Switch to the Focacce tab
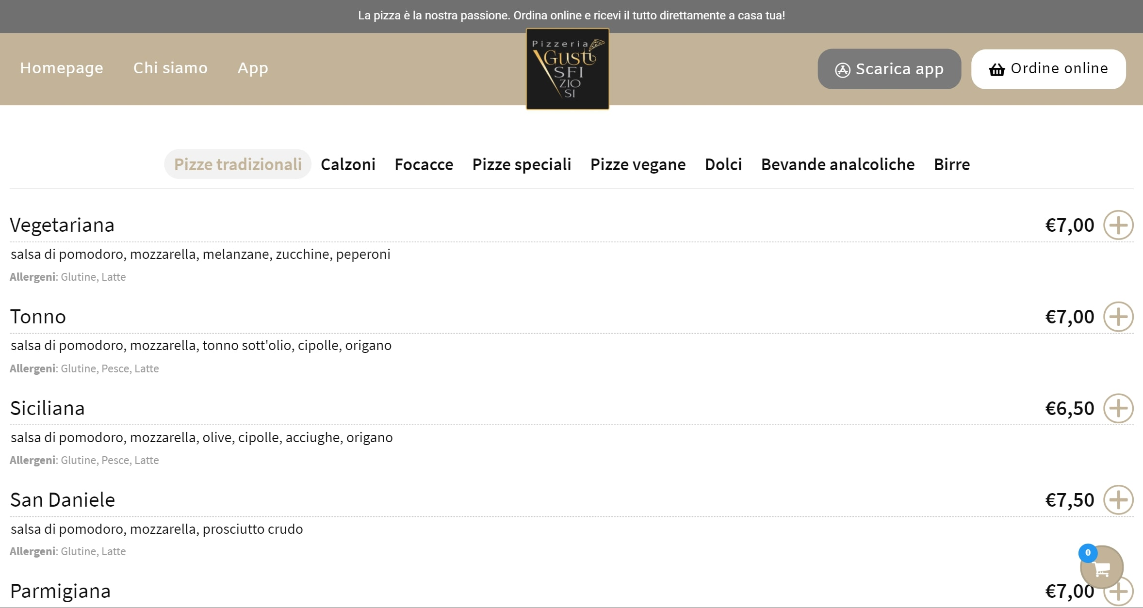This screenshot has height=608, width=1143. click(424, 164)
